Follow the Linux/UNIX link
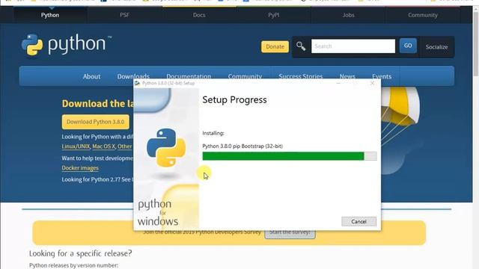Screen dimensions: 479x269 (x=76, y=146)
